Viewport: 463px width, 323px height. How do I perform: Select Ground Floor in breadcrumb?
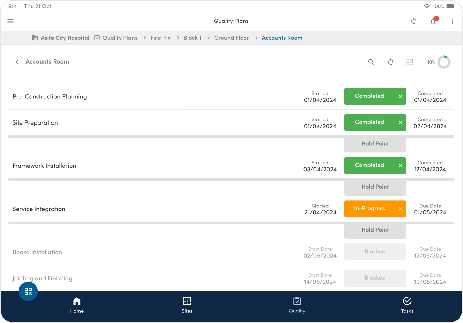[x=231, y=38]
